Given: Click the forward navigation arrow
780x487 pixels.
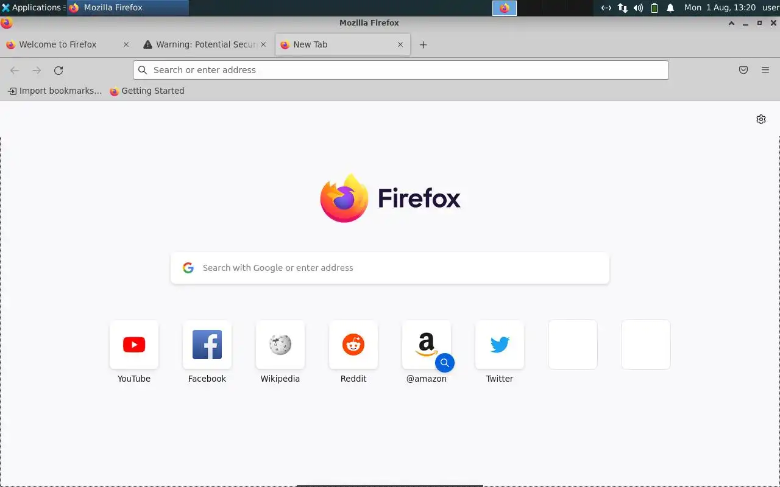Looking at the screenshot, I should 37,71.
